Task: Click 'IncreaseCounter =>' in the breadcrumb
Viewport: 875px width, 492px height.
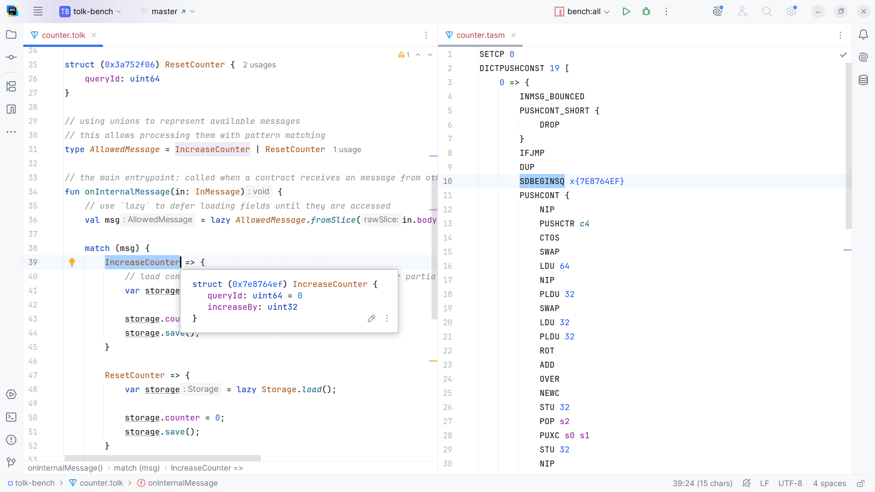Action: point(207,468)
